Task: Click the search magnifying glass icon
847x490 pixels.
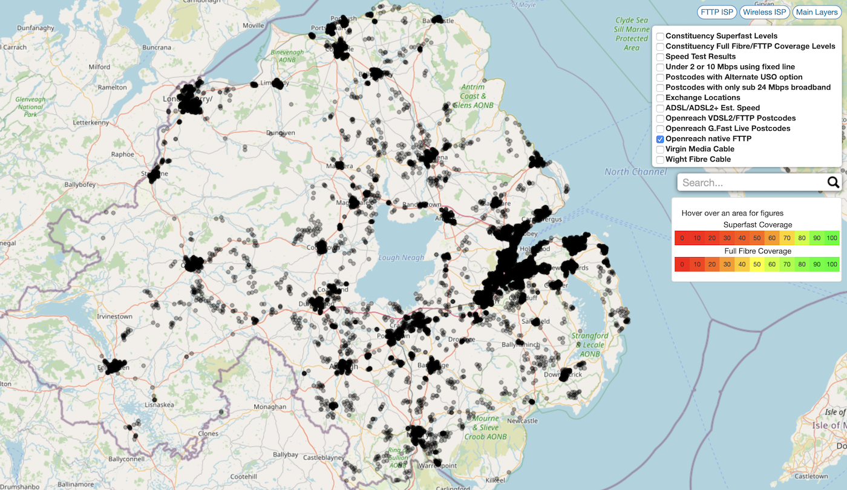Action: point(833,183)
